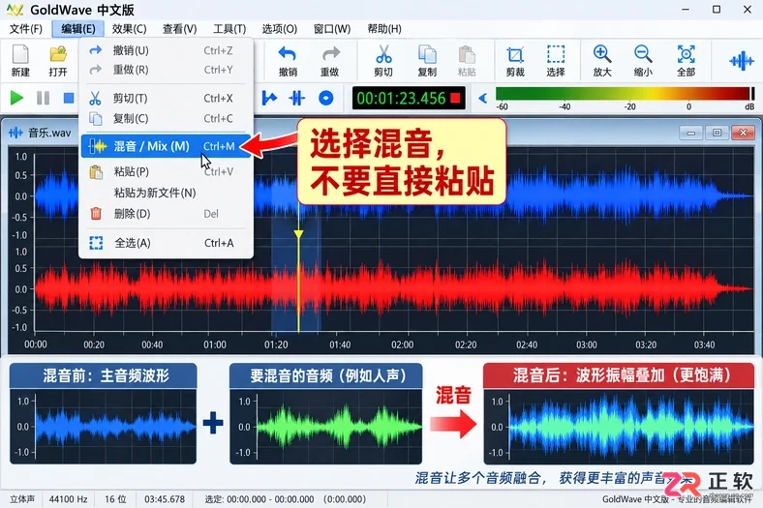This screenshot has width=763, height=508.
Task: Choose Paste as new file (粘贴为新文件)
Action: point(166,193)
